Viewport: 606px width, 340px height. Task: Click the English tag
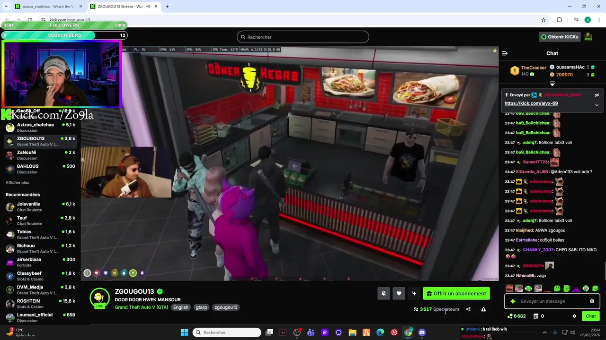(x=180, y=307)
